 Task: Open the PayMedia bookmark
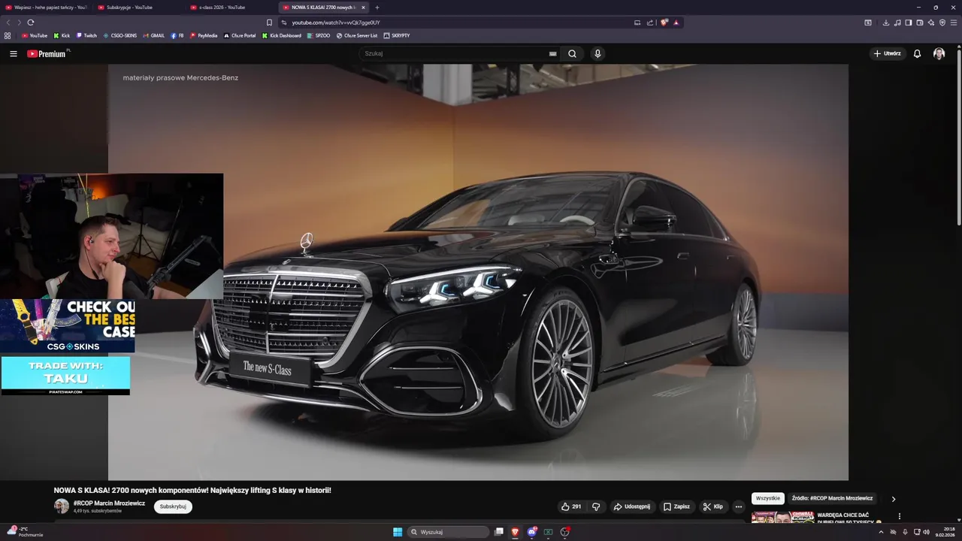click(x=204, y=35)
